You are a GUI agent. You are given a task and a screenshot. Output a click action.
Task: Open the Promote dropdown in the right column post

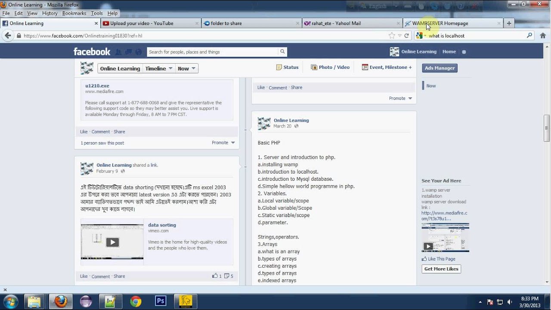(x=401, y=98)
